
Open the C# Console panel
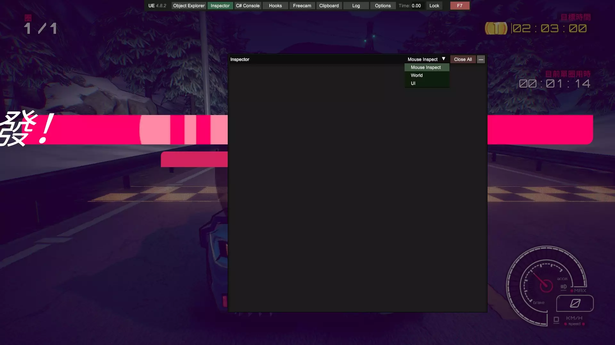(248, 6)
